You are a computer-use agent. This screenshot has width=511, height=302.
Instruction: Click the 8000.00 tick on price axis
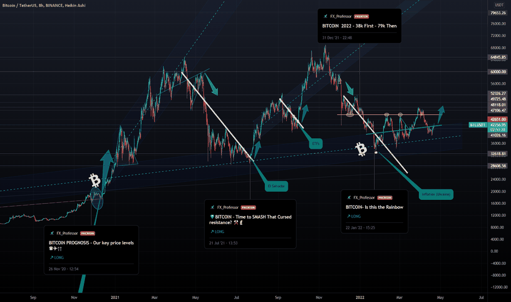pyautogui.click(x=498, y=227)
